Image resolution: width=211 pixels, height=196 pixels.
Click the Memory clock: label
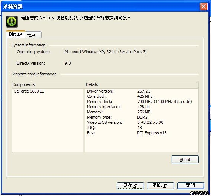pos(100,102)
